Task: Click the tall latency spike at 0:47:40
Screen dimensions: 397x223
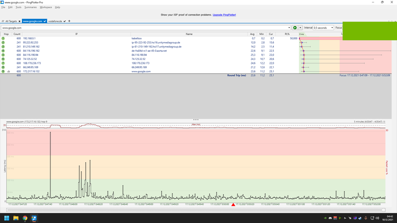Action: point(50,164)
